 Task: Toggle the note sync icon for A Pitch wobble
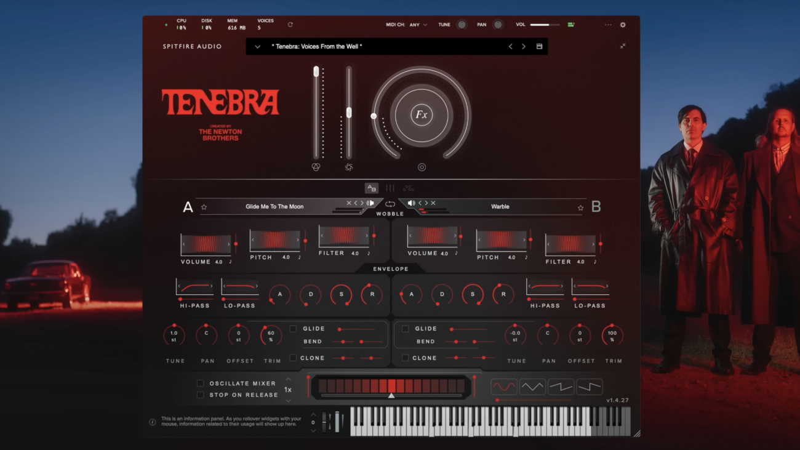[x=300, y=257]
